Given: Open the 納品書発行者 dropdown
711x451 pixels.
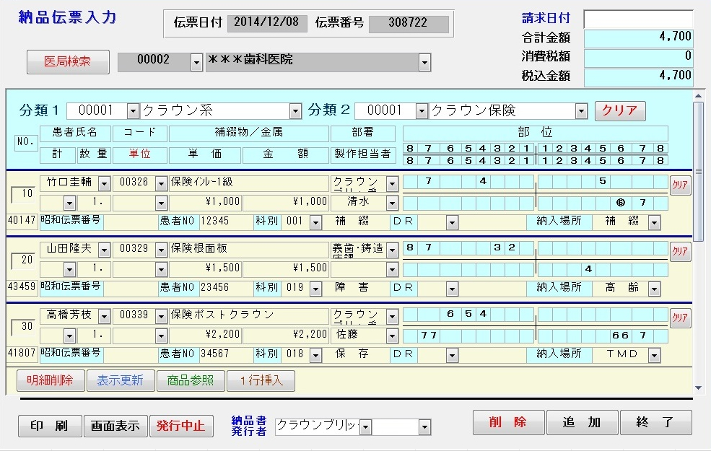Looking at the screenshot, I should coord(366,427).
